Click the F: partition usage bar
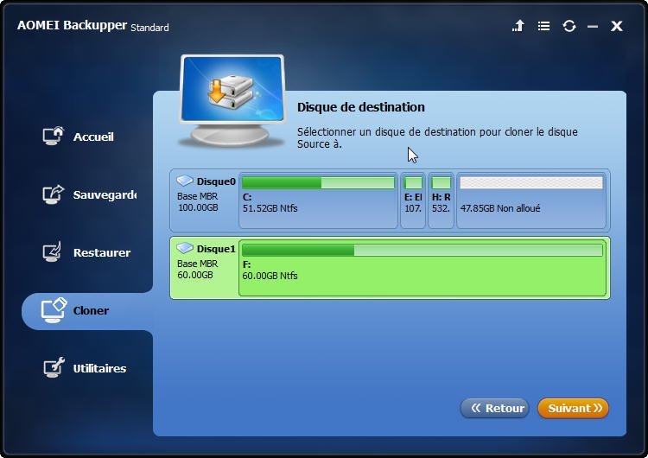This screenshot has height=458, width=648. [422, 250]
